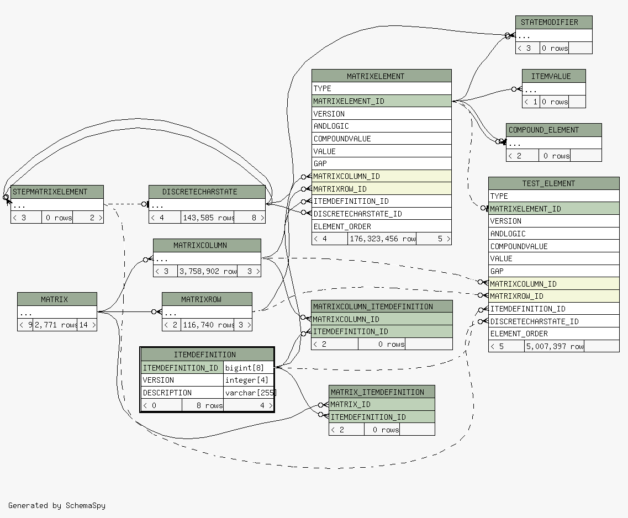Open the ITEMDEFINITION table header
This screenshot has width=628, height=518.
207,355
